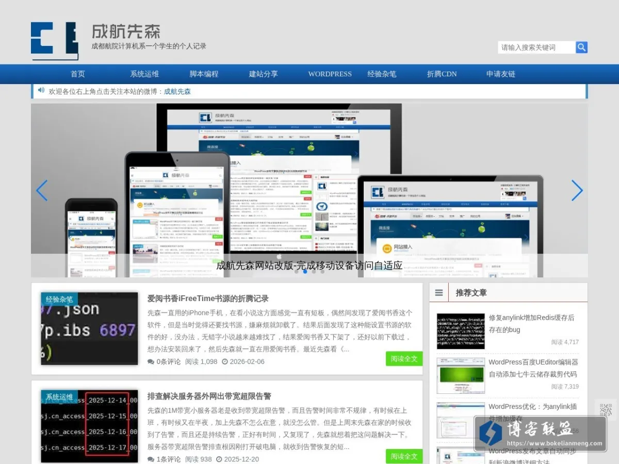Viewport: 619px width, 464px height.
Task: Click the date 2026-02-06
Action: point(243,361)
